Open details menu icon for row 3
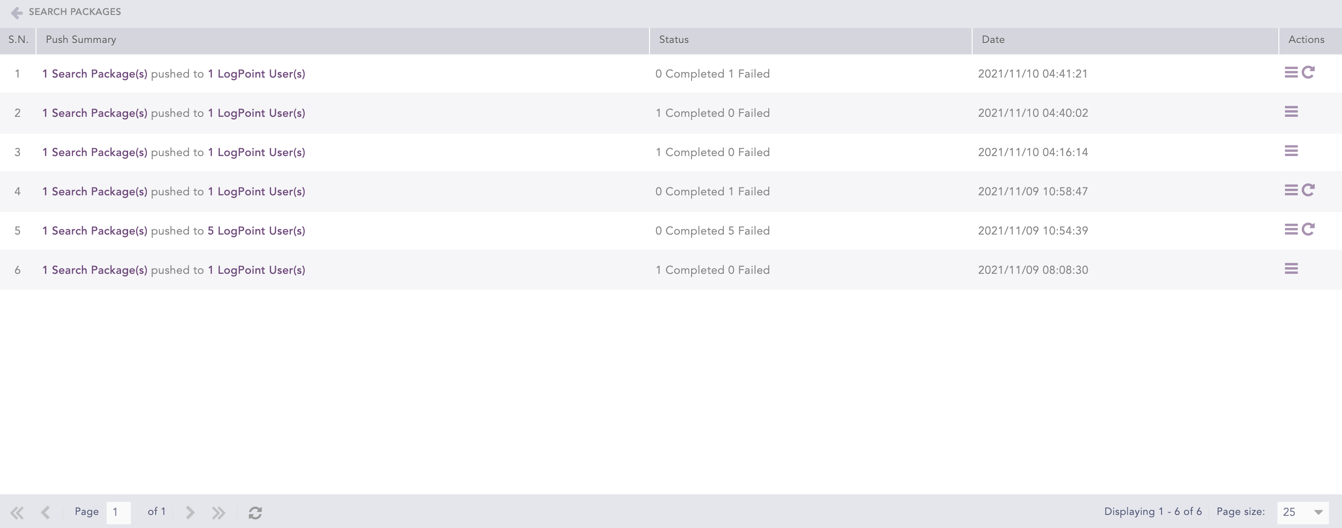Viewport: 1342px width, 528px height. (1291, 151)
